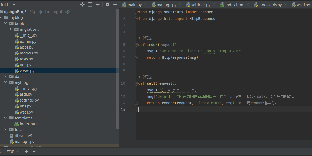Select manage.py in project tree

pyautogui.click(x=25, y=142)
